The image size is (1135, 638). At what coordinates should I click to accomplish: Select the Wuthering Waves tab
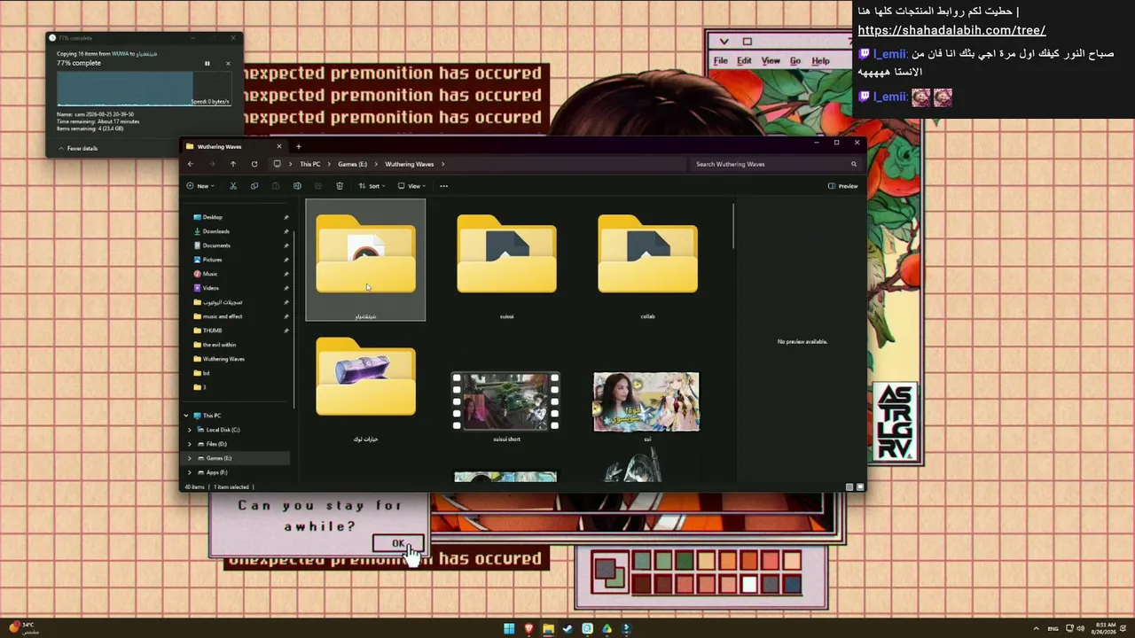click(233, 146)
